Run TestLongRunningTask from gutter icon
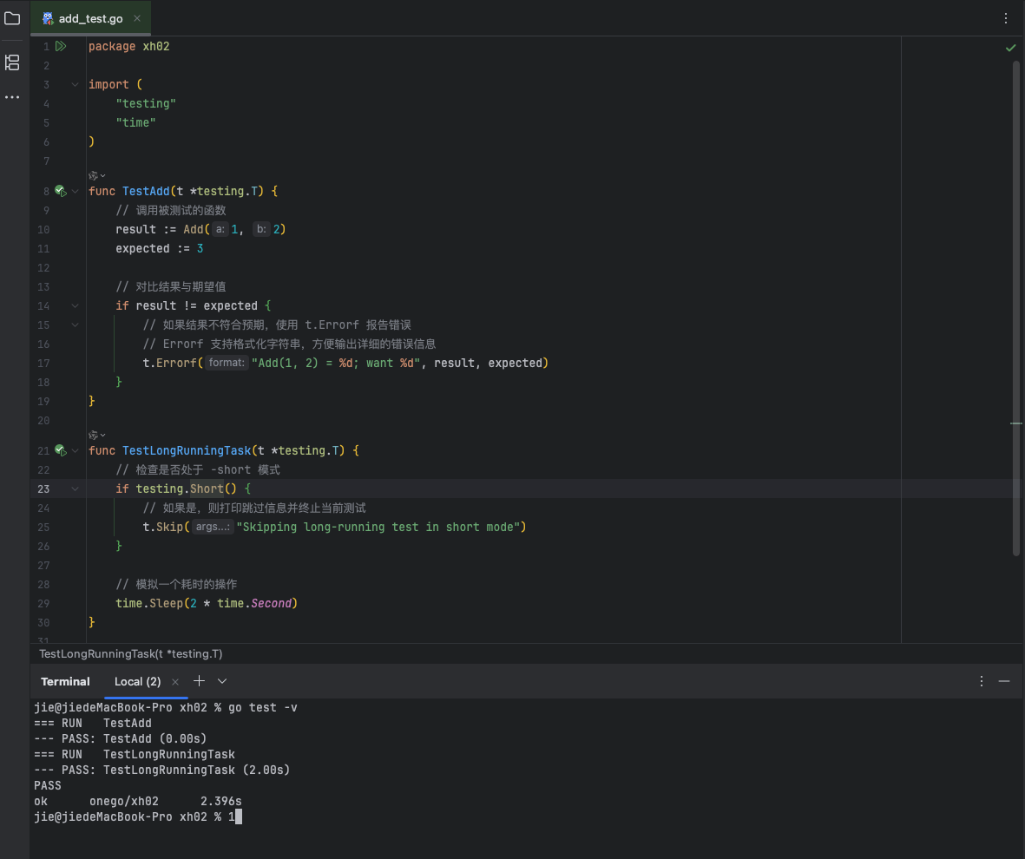 (61, 450)
